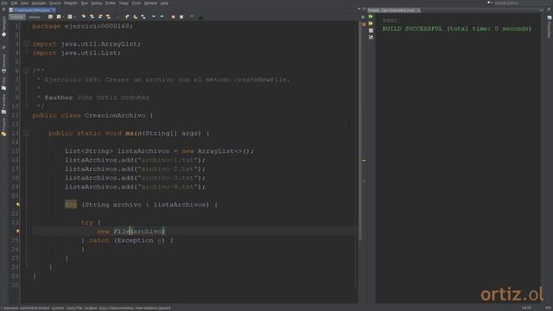Image resolution: width=553 pixels, height=311 pixels.
Task: Open Output panel settings icon
Action: click(371, 37)
